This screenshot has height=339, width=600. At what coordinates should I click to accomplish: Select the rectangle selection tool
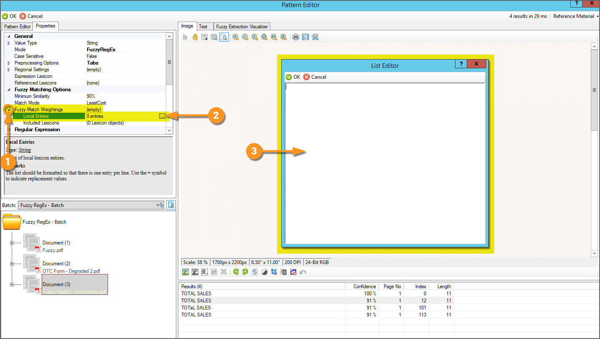click(205, 37)
